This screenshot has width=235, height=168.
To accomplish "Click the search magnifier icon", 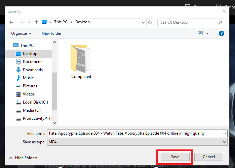I will click(220, 22).
